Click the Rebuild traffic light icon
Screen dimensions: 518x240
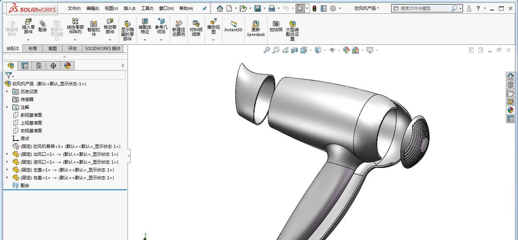click(314, 8)
